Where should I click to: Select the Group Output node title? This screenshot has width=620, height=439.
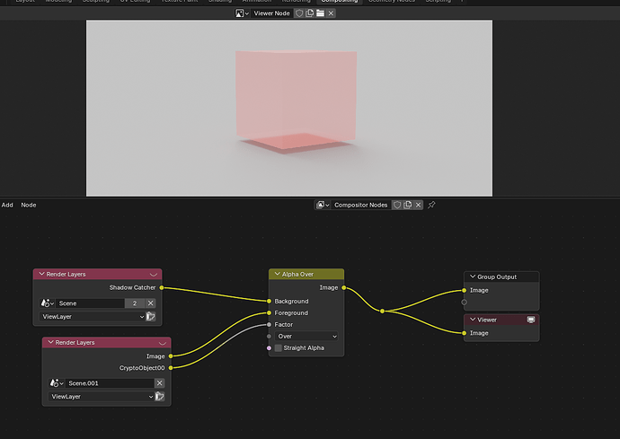click(x=497, y=277)
